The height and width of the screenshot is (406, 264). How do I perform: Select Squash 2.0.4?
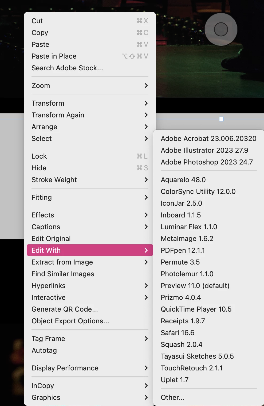click(209, 344)
